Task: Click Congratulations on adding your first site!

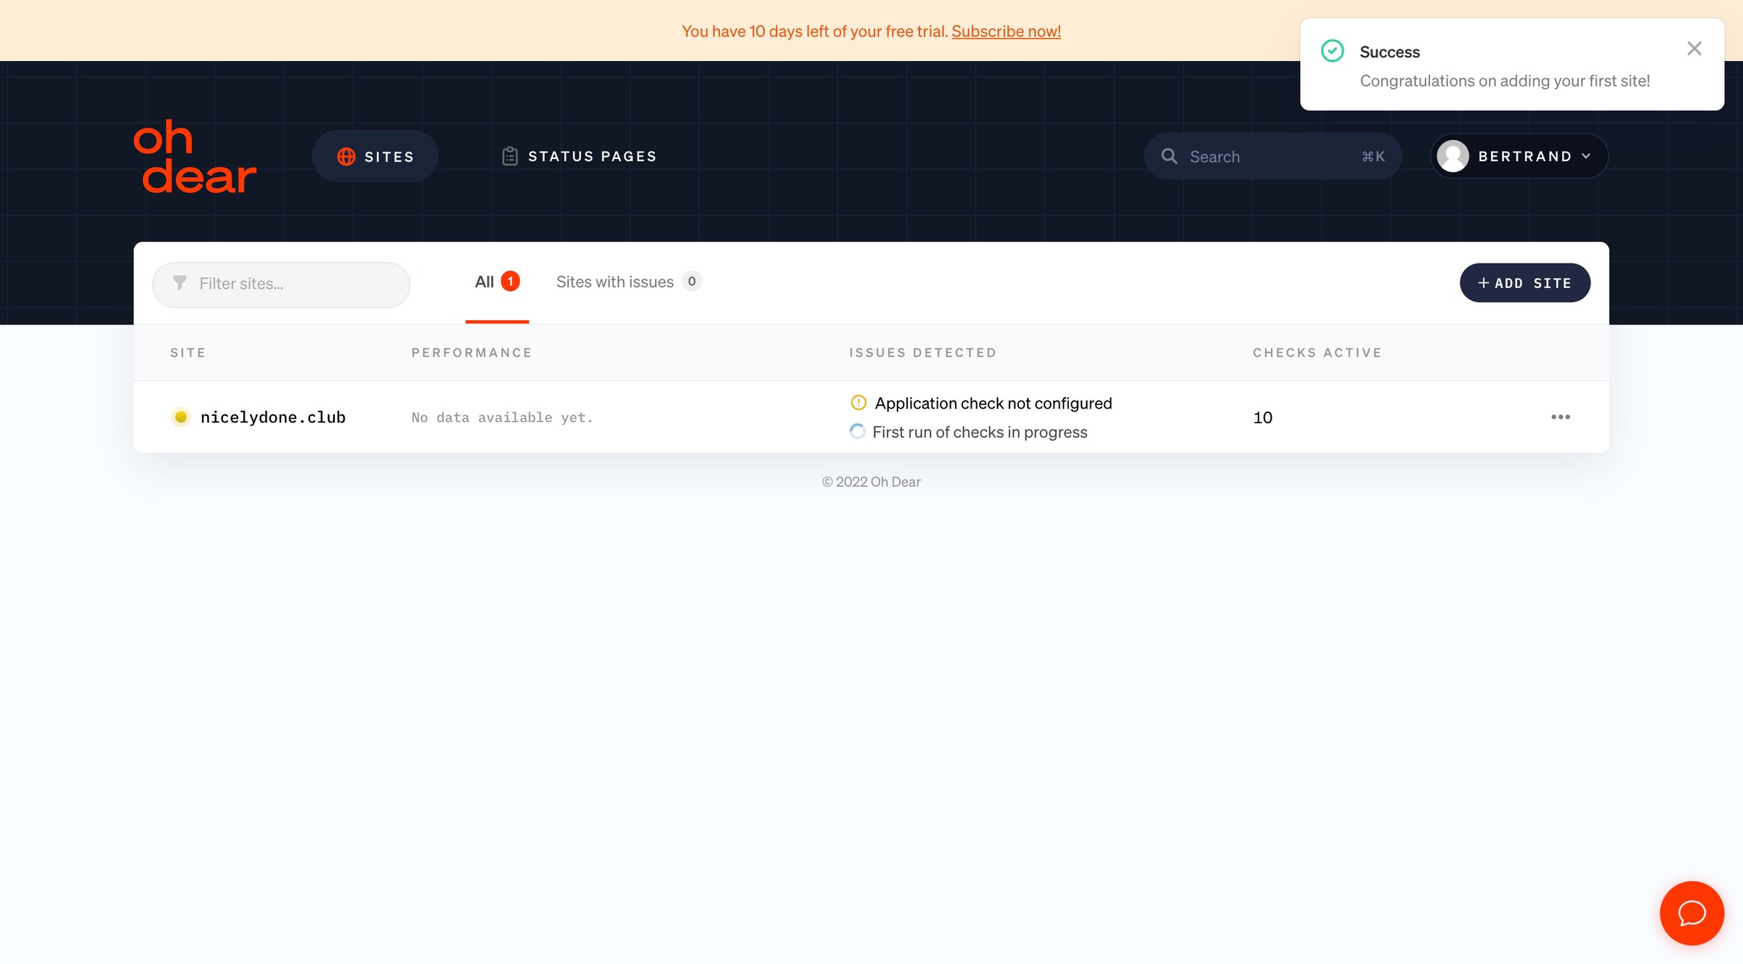Action: 1505,81
